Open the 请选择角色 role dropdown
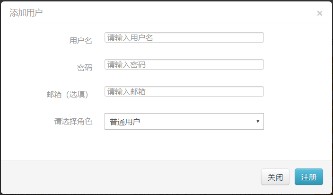This screenshot has width=333, height=195. click(x=184, y=122)
